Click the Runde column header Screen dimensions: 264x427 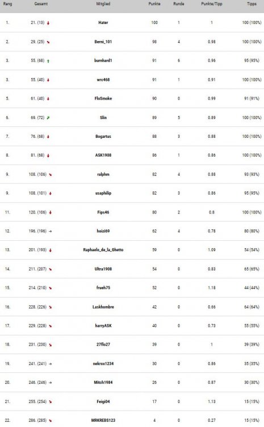(179, 4)
